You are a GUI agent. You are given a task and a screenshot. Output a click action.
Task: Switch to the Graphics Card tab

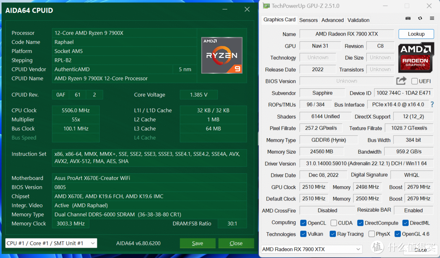[x=279, y=20]
